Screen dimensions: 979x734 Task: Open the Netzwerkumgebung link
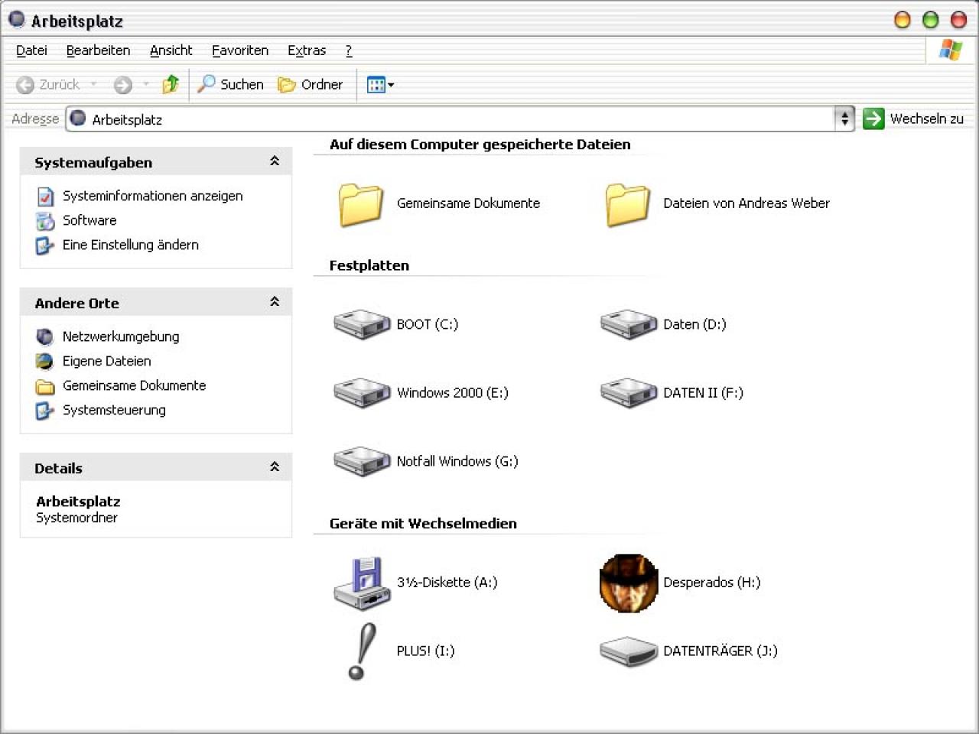[x=121, y=336]
